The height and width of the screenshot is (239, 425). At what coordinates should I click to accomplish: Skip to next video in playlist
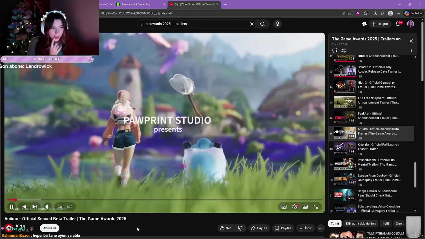pyautogui.click(x=35, y=207)
